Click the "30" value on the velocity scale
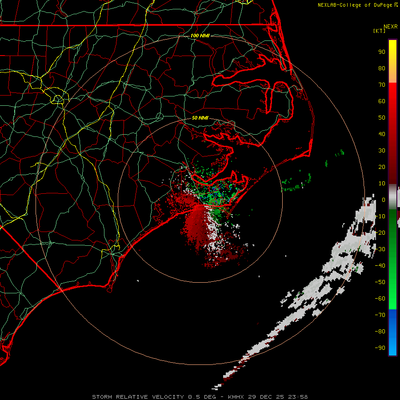Image resolution: width=400 pixels, height=400 pixels. pos(382,151)
